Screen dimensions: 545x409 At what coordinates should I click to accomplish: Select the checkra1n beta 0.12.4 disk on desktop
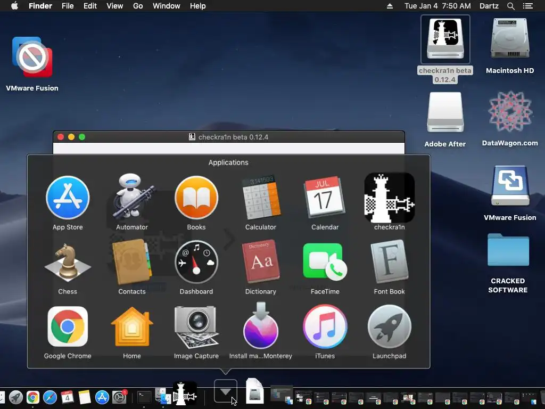pyautogui.click(x=445, y=39)
